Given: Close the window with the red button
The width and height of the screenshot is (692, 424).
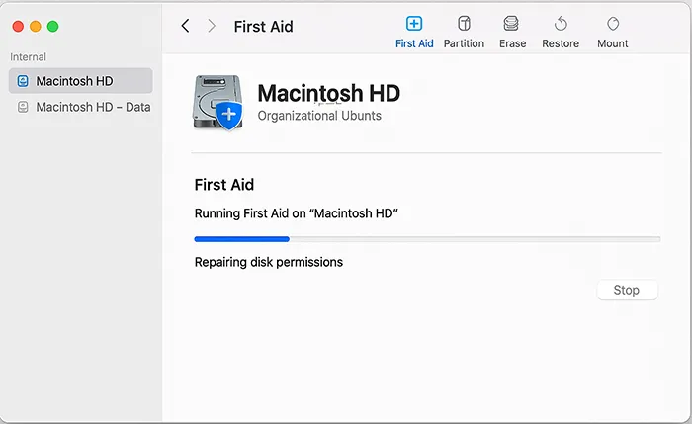Looking at the screenshot, I should [18, 27].
